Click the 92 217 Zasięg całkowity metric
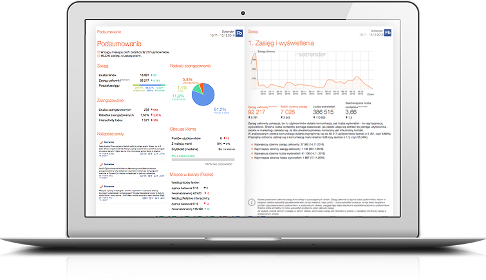486x280 pixels. click(260, 111)
